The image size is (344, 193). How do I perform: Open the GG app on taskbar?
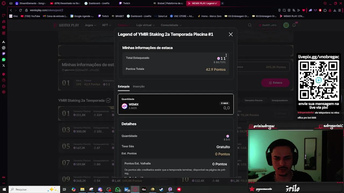(x=144, y=190)
